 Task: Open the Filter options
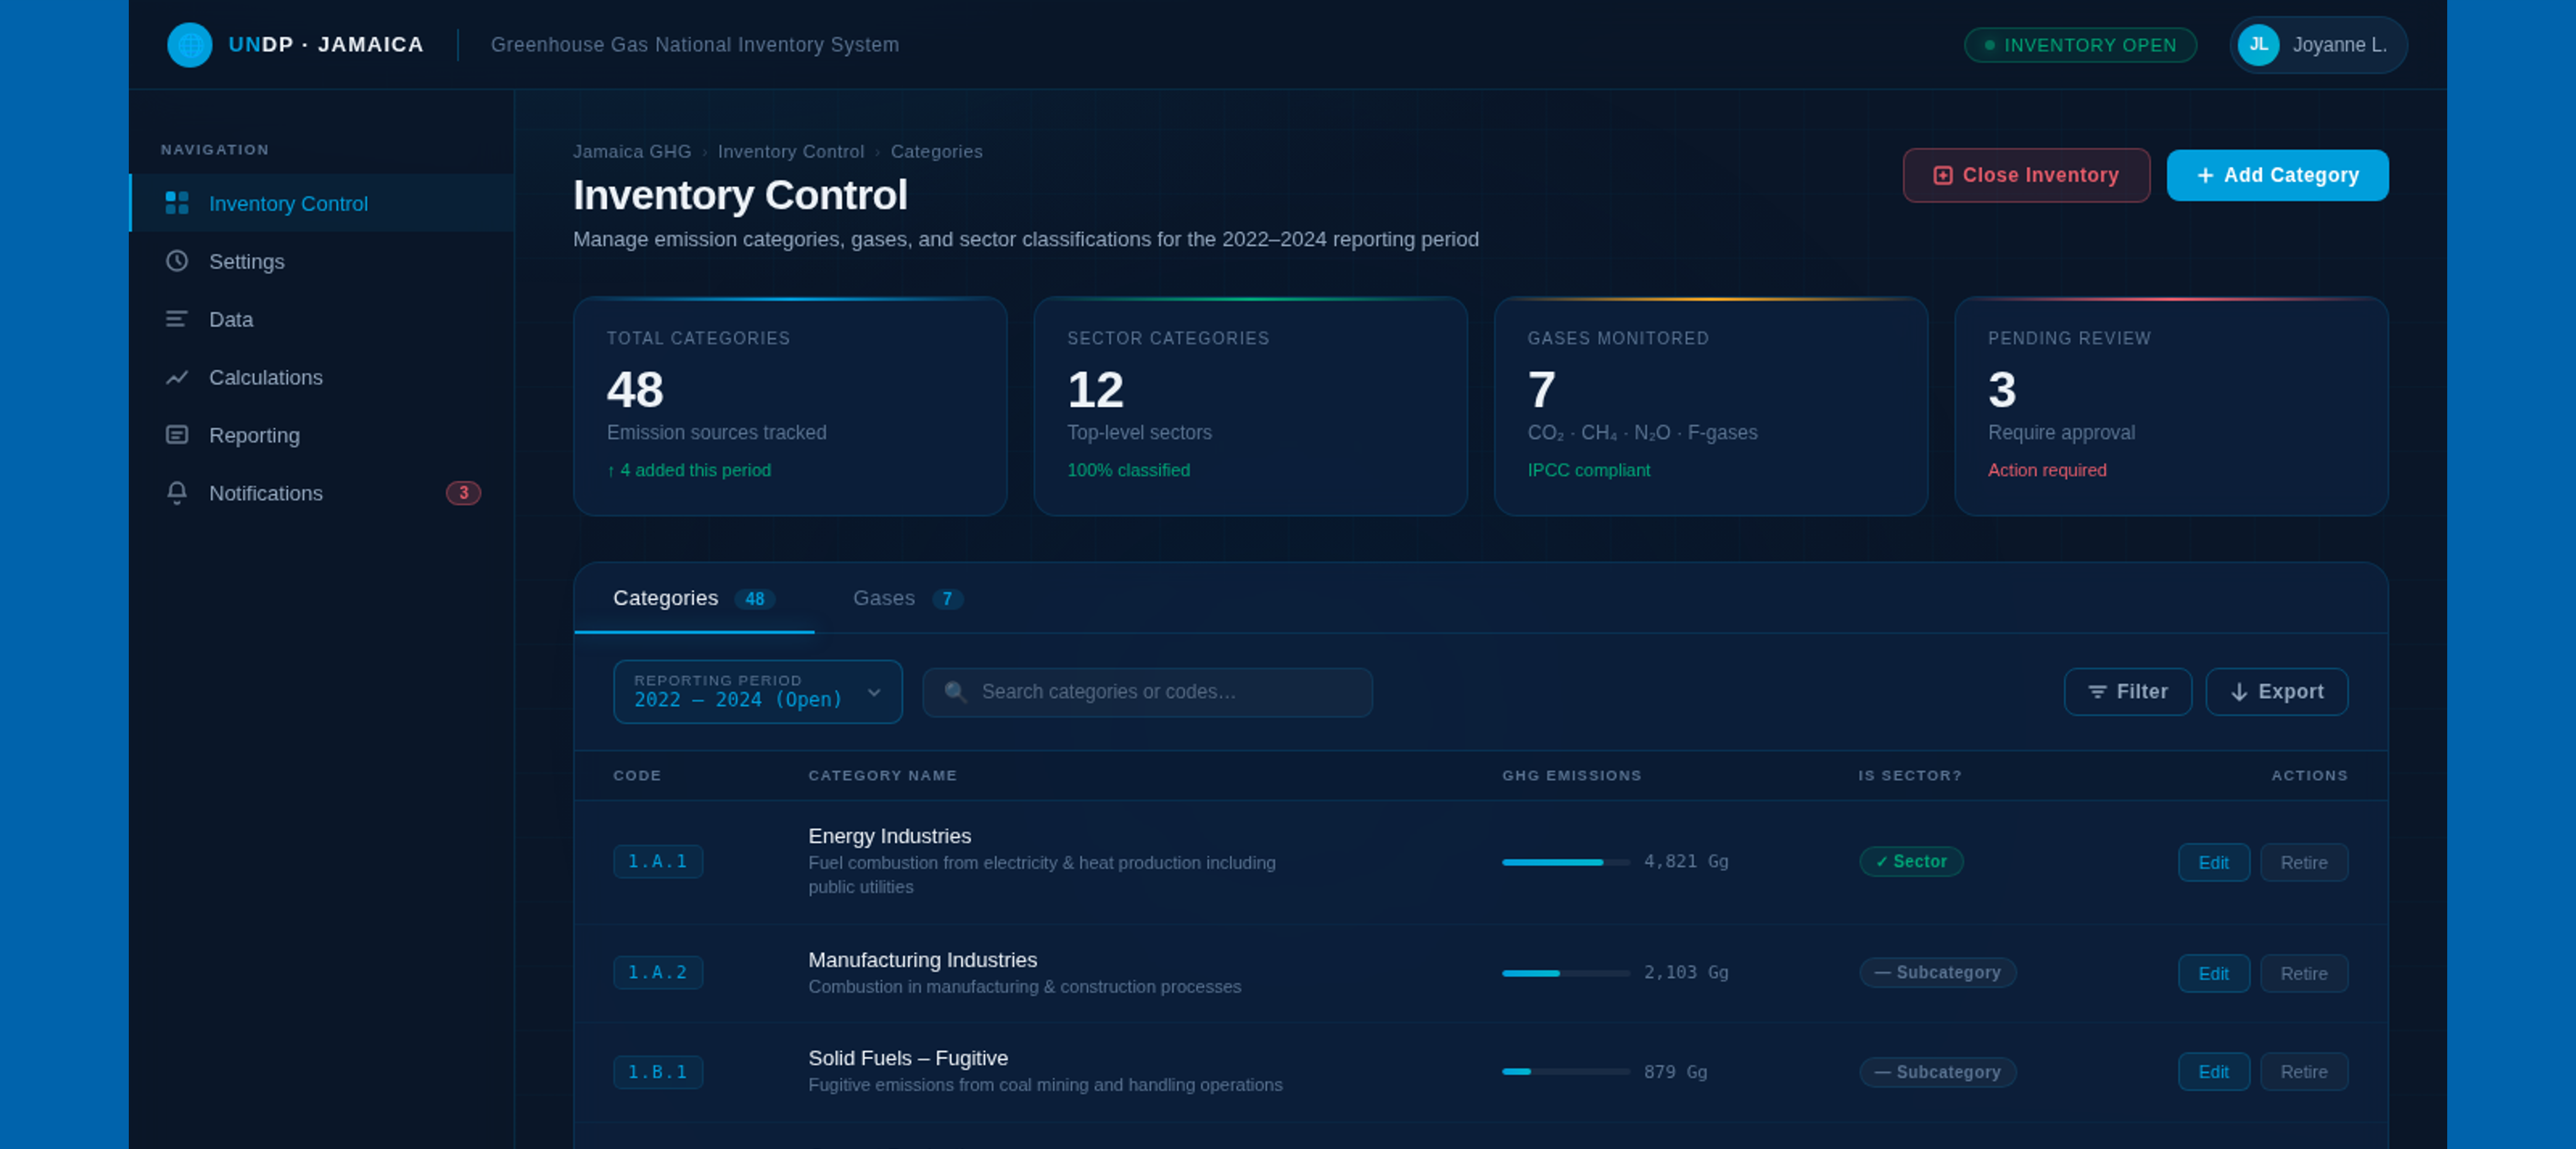coord(2127,691)
